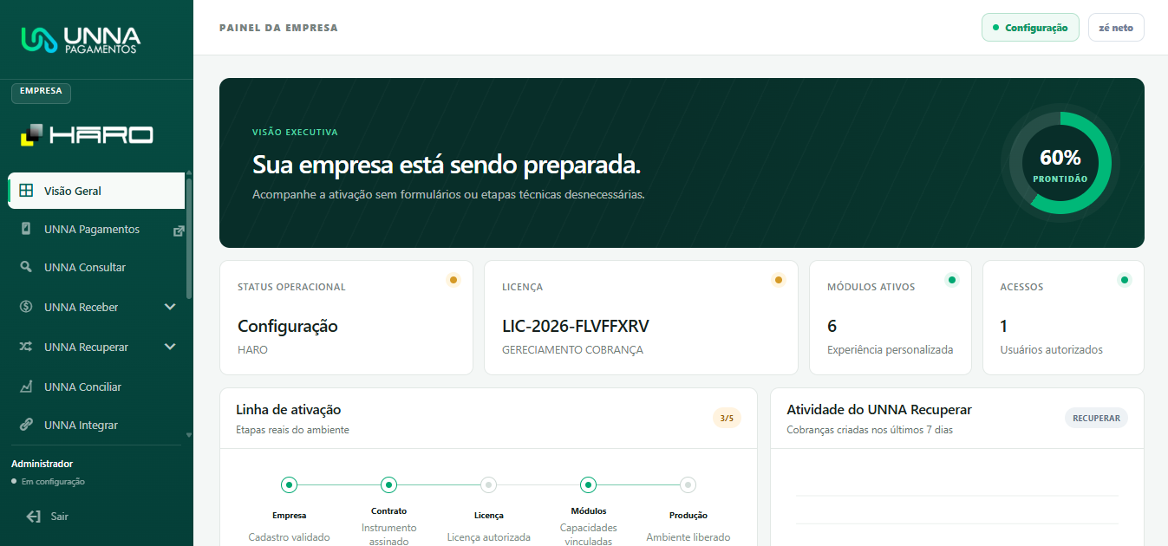Screen dimensions: 1168x546
Task: Click the external link icon beside UNNA Pagamentos
Action: (x=179, y=231)
